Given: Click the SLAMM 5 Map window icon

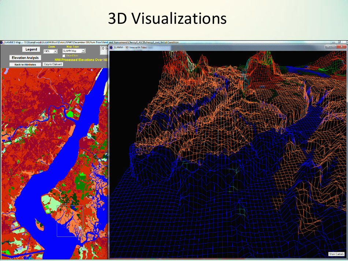Looking at the screenshot, I should [1, 42].
